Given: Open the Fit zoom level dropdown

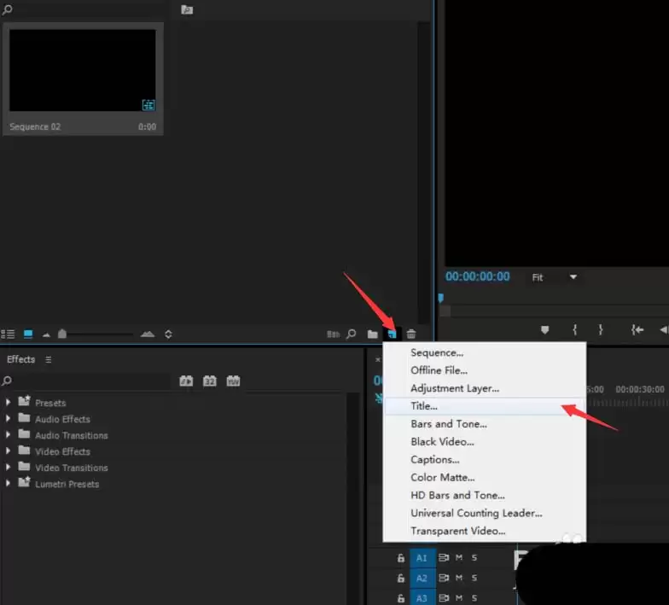Looking at the screenshot, I should 573,277.
